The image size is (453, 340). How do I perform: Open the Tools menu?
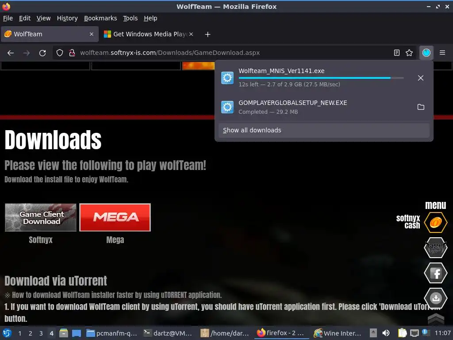[131, 18]
